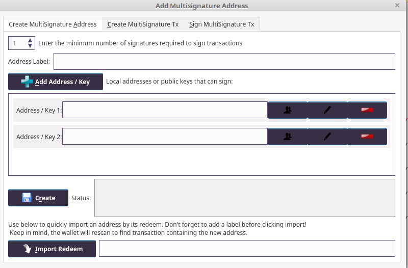Click the pencil paste icon for Key 1
Image resolution: width=408 pixels, height=268 pixels.
[327, 110]
